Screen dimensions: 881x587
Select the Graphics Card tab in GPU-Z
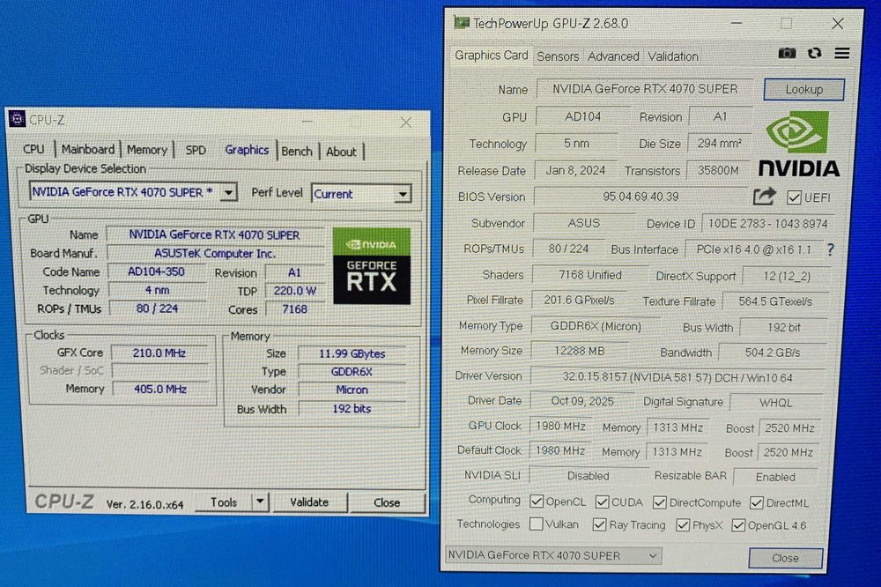[491, 56]
